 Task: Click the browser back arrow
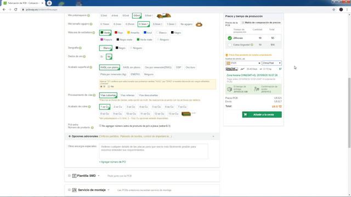pyautogui.click(x=4, y=10)
